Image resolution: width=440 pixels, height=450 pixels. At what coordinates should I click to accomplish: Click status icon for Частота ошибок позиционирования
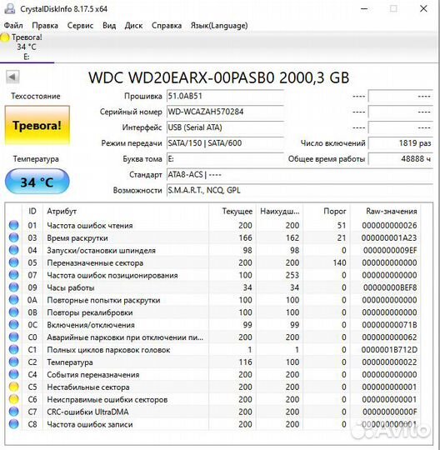pos(14,275)
